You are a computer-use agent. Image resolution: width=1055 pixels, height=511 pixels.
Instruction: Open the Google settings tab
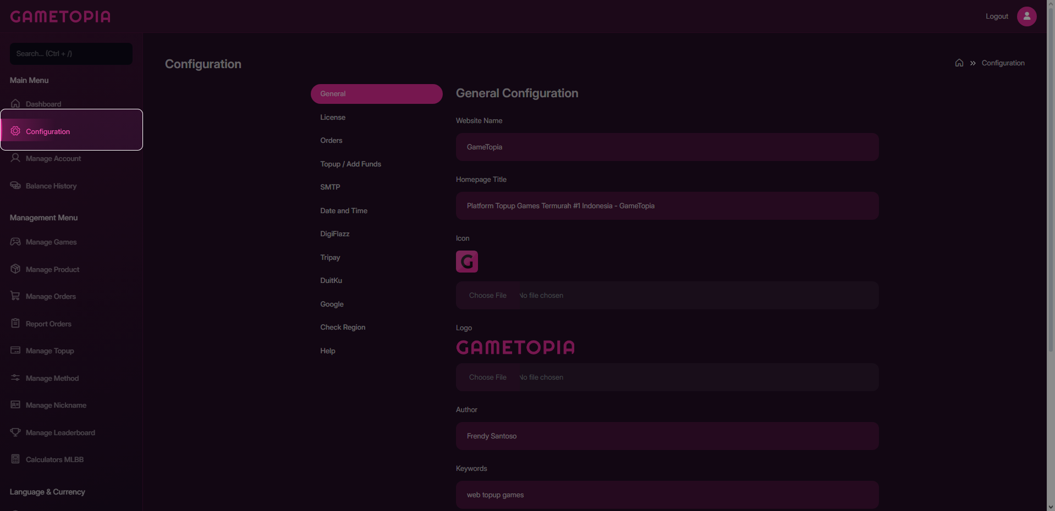(x=376, y=304)
